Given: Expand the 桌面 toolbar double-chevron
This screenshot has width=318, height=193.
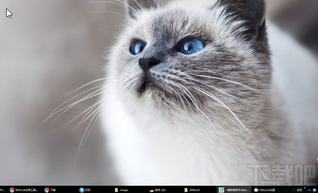Looking at the screenshot, I should click(304, 188).
